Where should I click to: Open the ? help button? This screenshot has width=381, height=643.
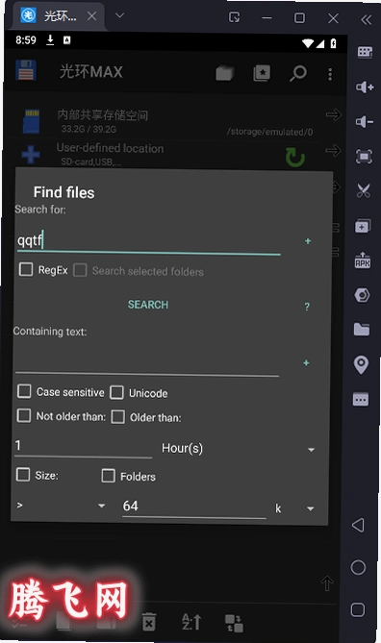307,307
